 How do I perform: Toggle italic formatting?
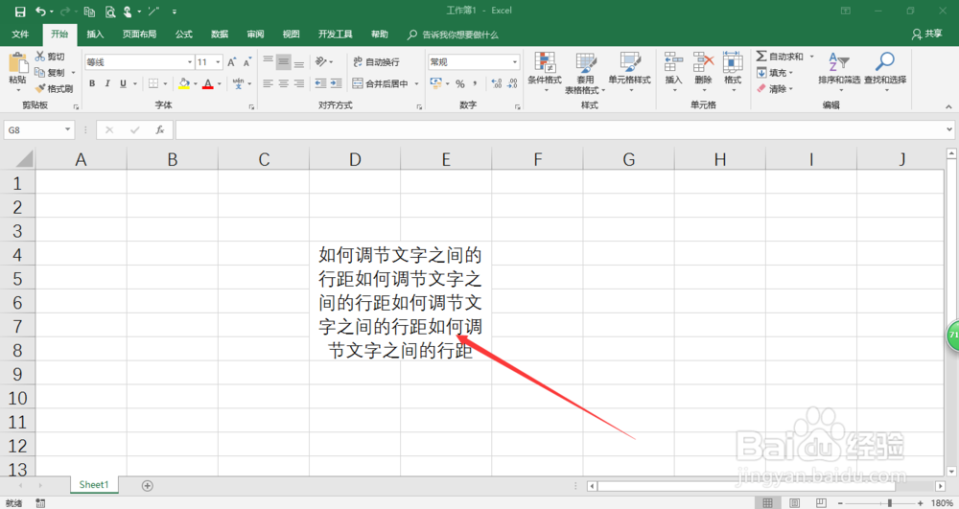click(x=107, y=83)
